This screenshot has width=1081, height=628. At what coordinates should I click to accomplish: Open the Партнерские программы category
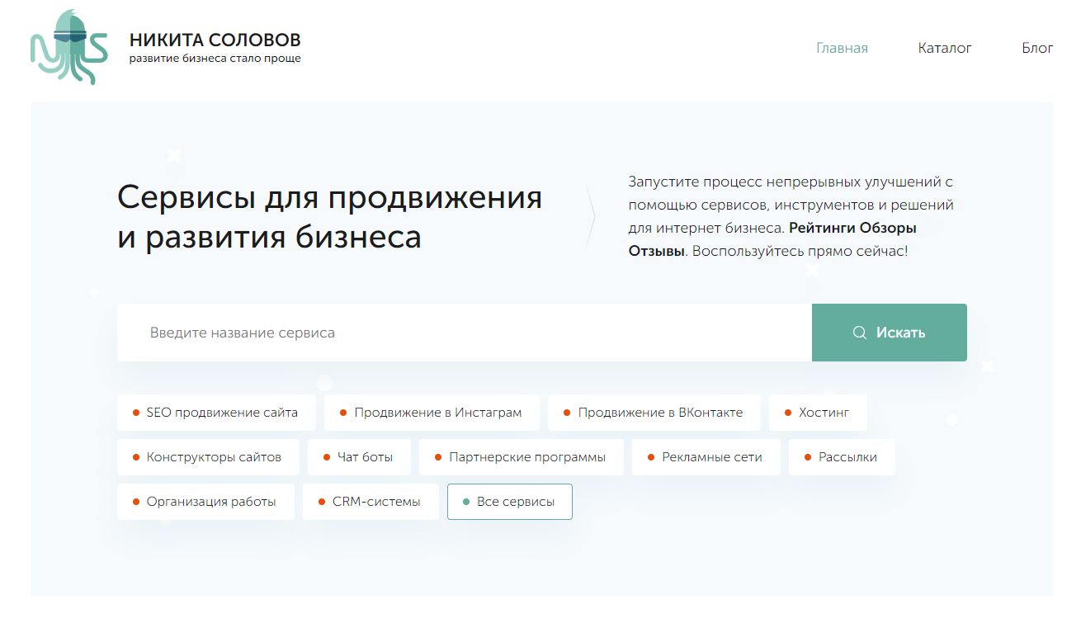[x=521, y=456]
